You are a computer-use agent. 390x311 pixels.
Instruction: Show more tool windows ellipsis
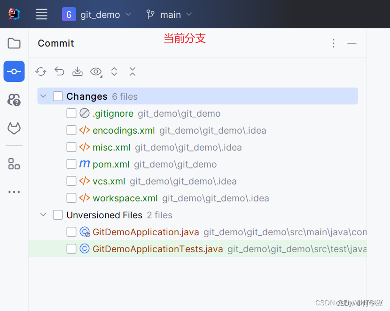[x=14, y=192]
